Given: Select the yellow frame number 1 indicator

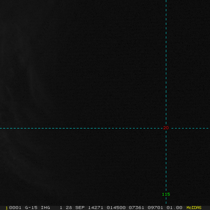Looking at the screenshot, I should 7,208.
